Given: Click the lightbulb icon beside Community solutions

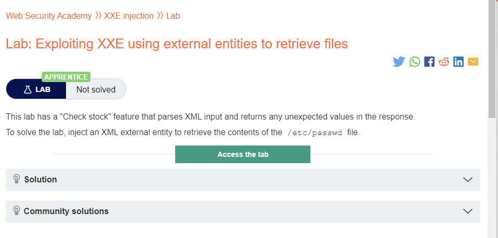Looking at the screenshot, I should (17, 210).
